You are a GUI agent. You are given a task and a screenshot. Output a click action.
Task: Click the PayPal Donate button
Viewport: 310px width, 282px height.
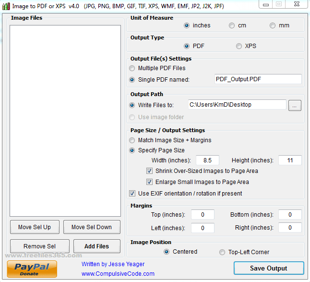click(x=32, y=269)
